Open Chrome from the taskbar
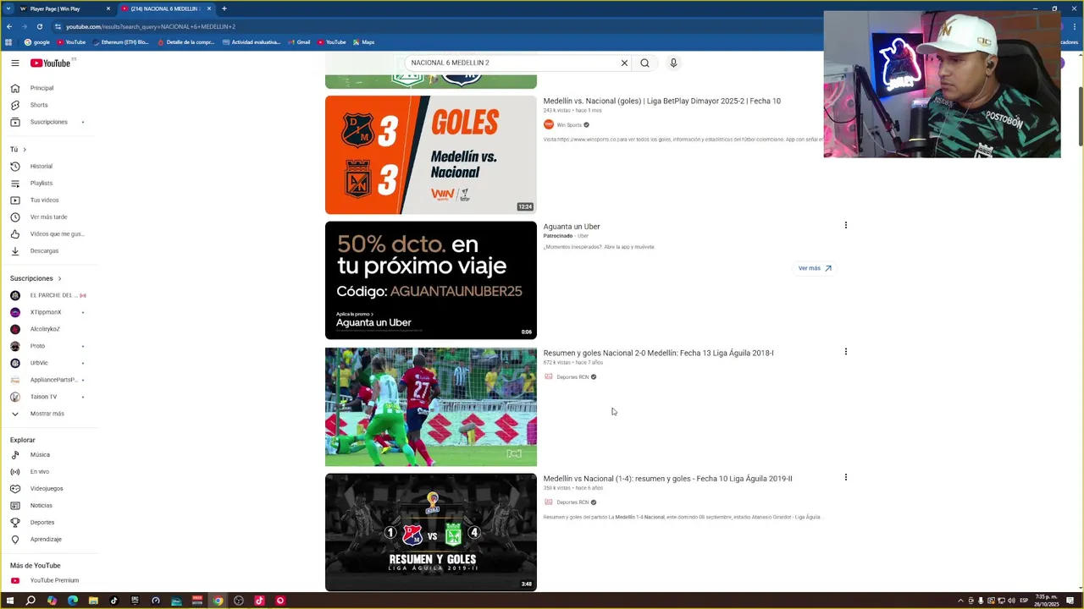 [218, 601]
